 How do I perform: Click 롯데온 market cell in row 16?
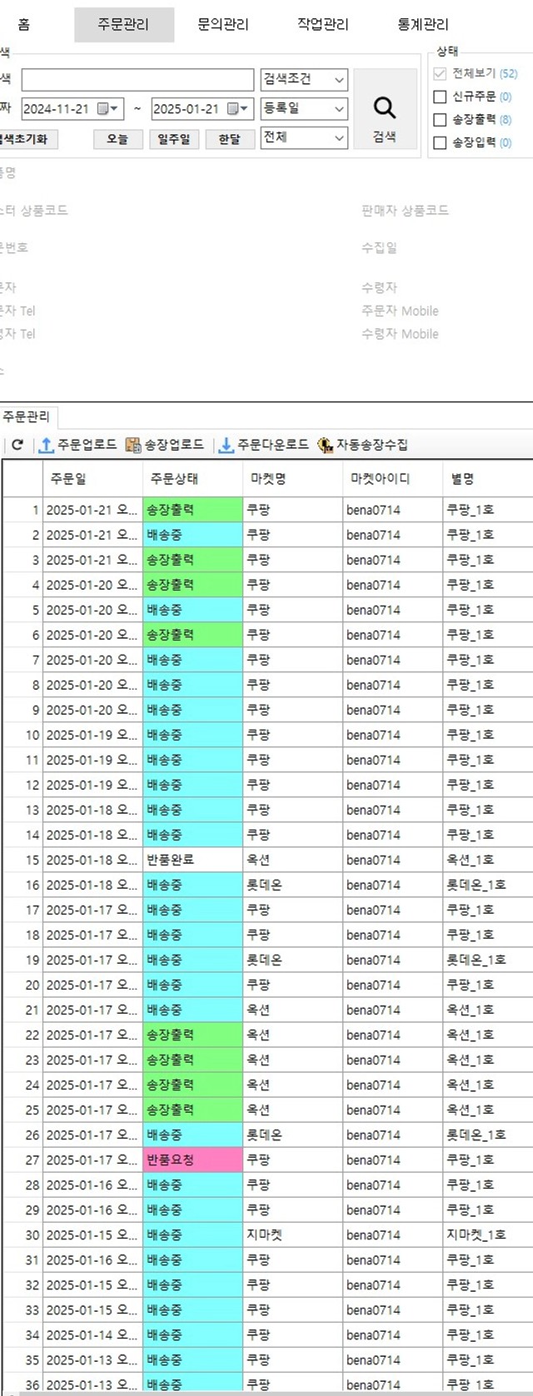(292, 885)
